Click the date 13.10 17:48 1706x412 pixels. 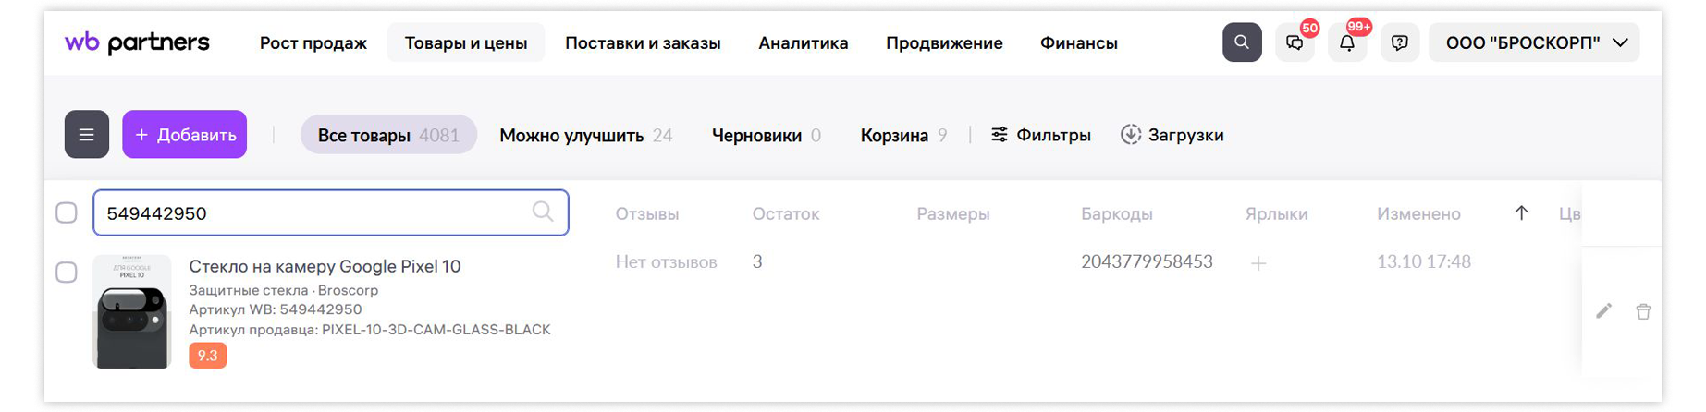click(1424, 262)
